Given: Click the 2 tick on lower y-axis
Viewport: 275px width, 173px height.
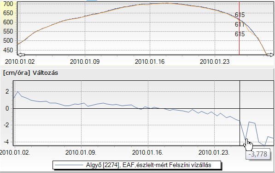Looking at the screenshot, I should click(7, 92).
